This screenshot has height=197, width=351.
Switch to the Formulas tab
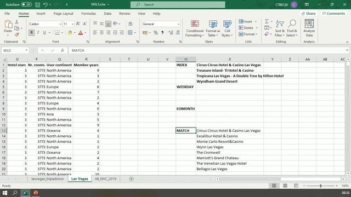(88, 14)
